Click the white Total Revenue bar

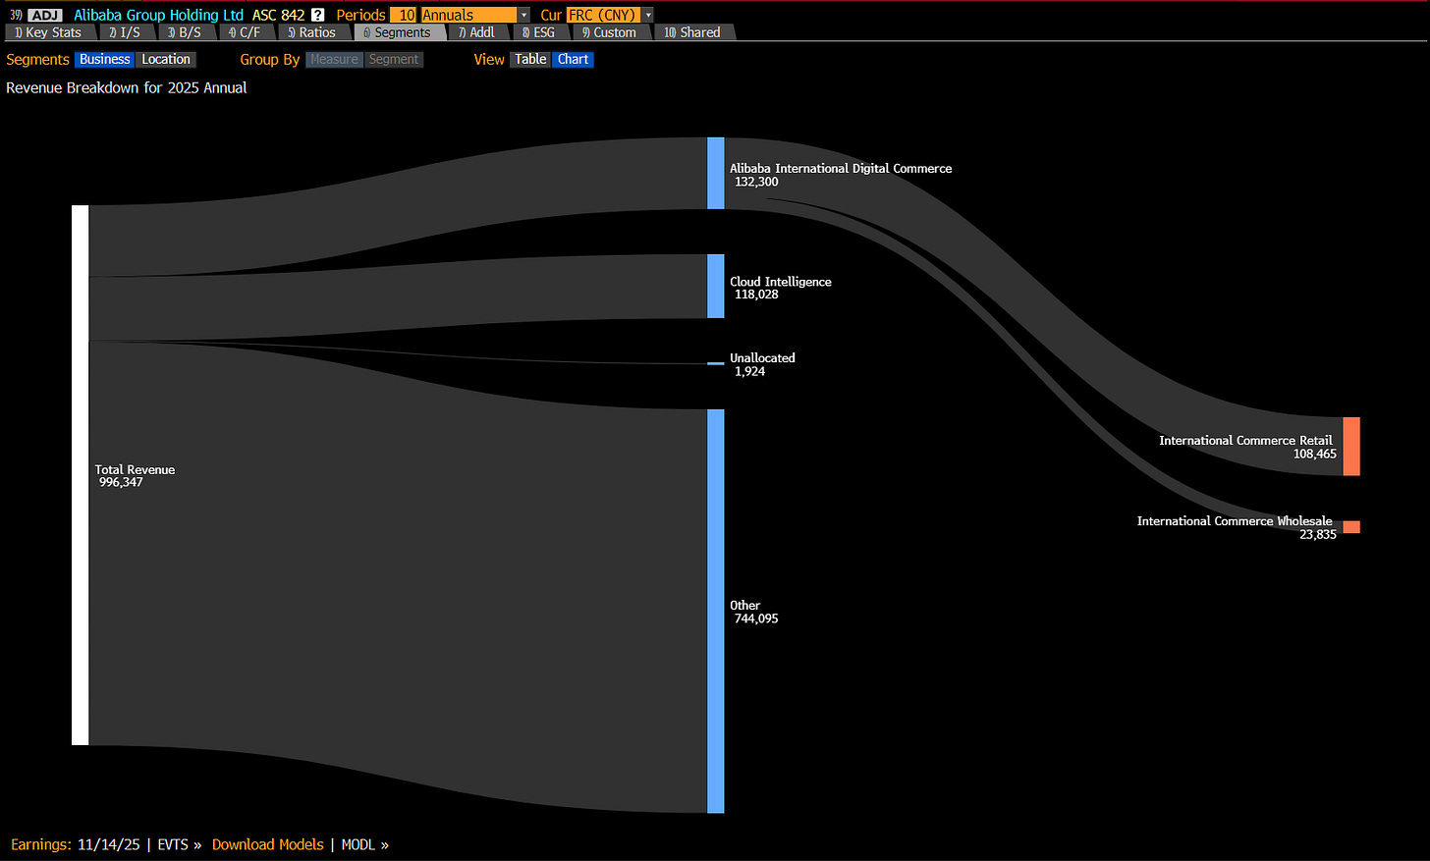point(80,475)
